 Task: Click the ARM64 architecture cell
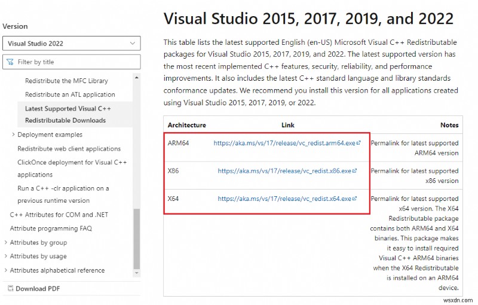(x=178, y=143)
